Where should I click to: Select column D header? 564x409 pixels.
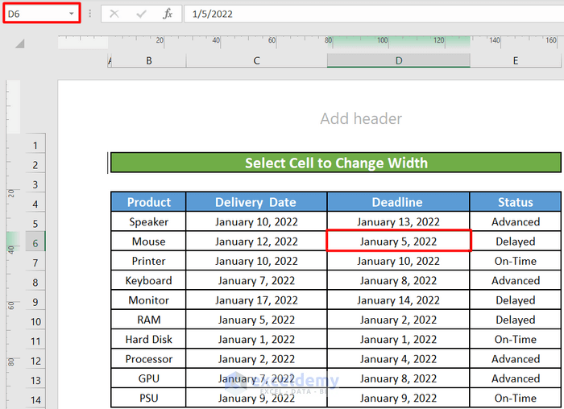click(x=399, y=60)
